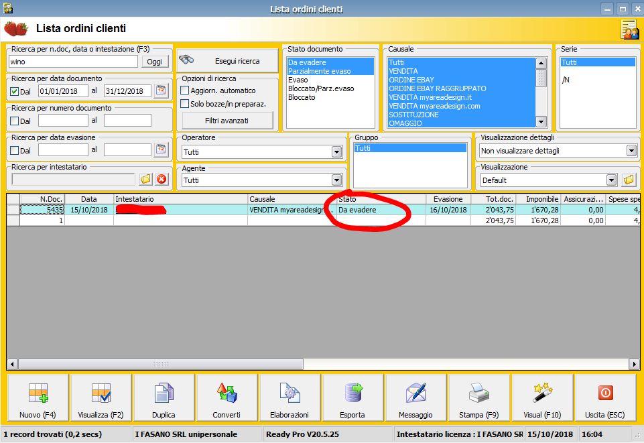
Task: Toggle Aggiorn. automatico checkbox
Action: tap(185, 90)
